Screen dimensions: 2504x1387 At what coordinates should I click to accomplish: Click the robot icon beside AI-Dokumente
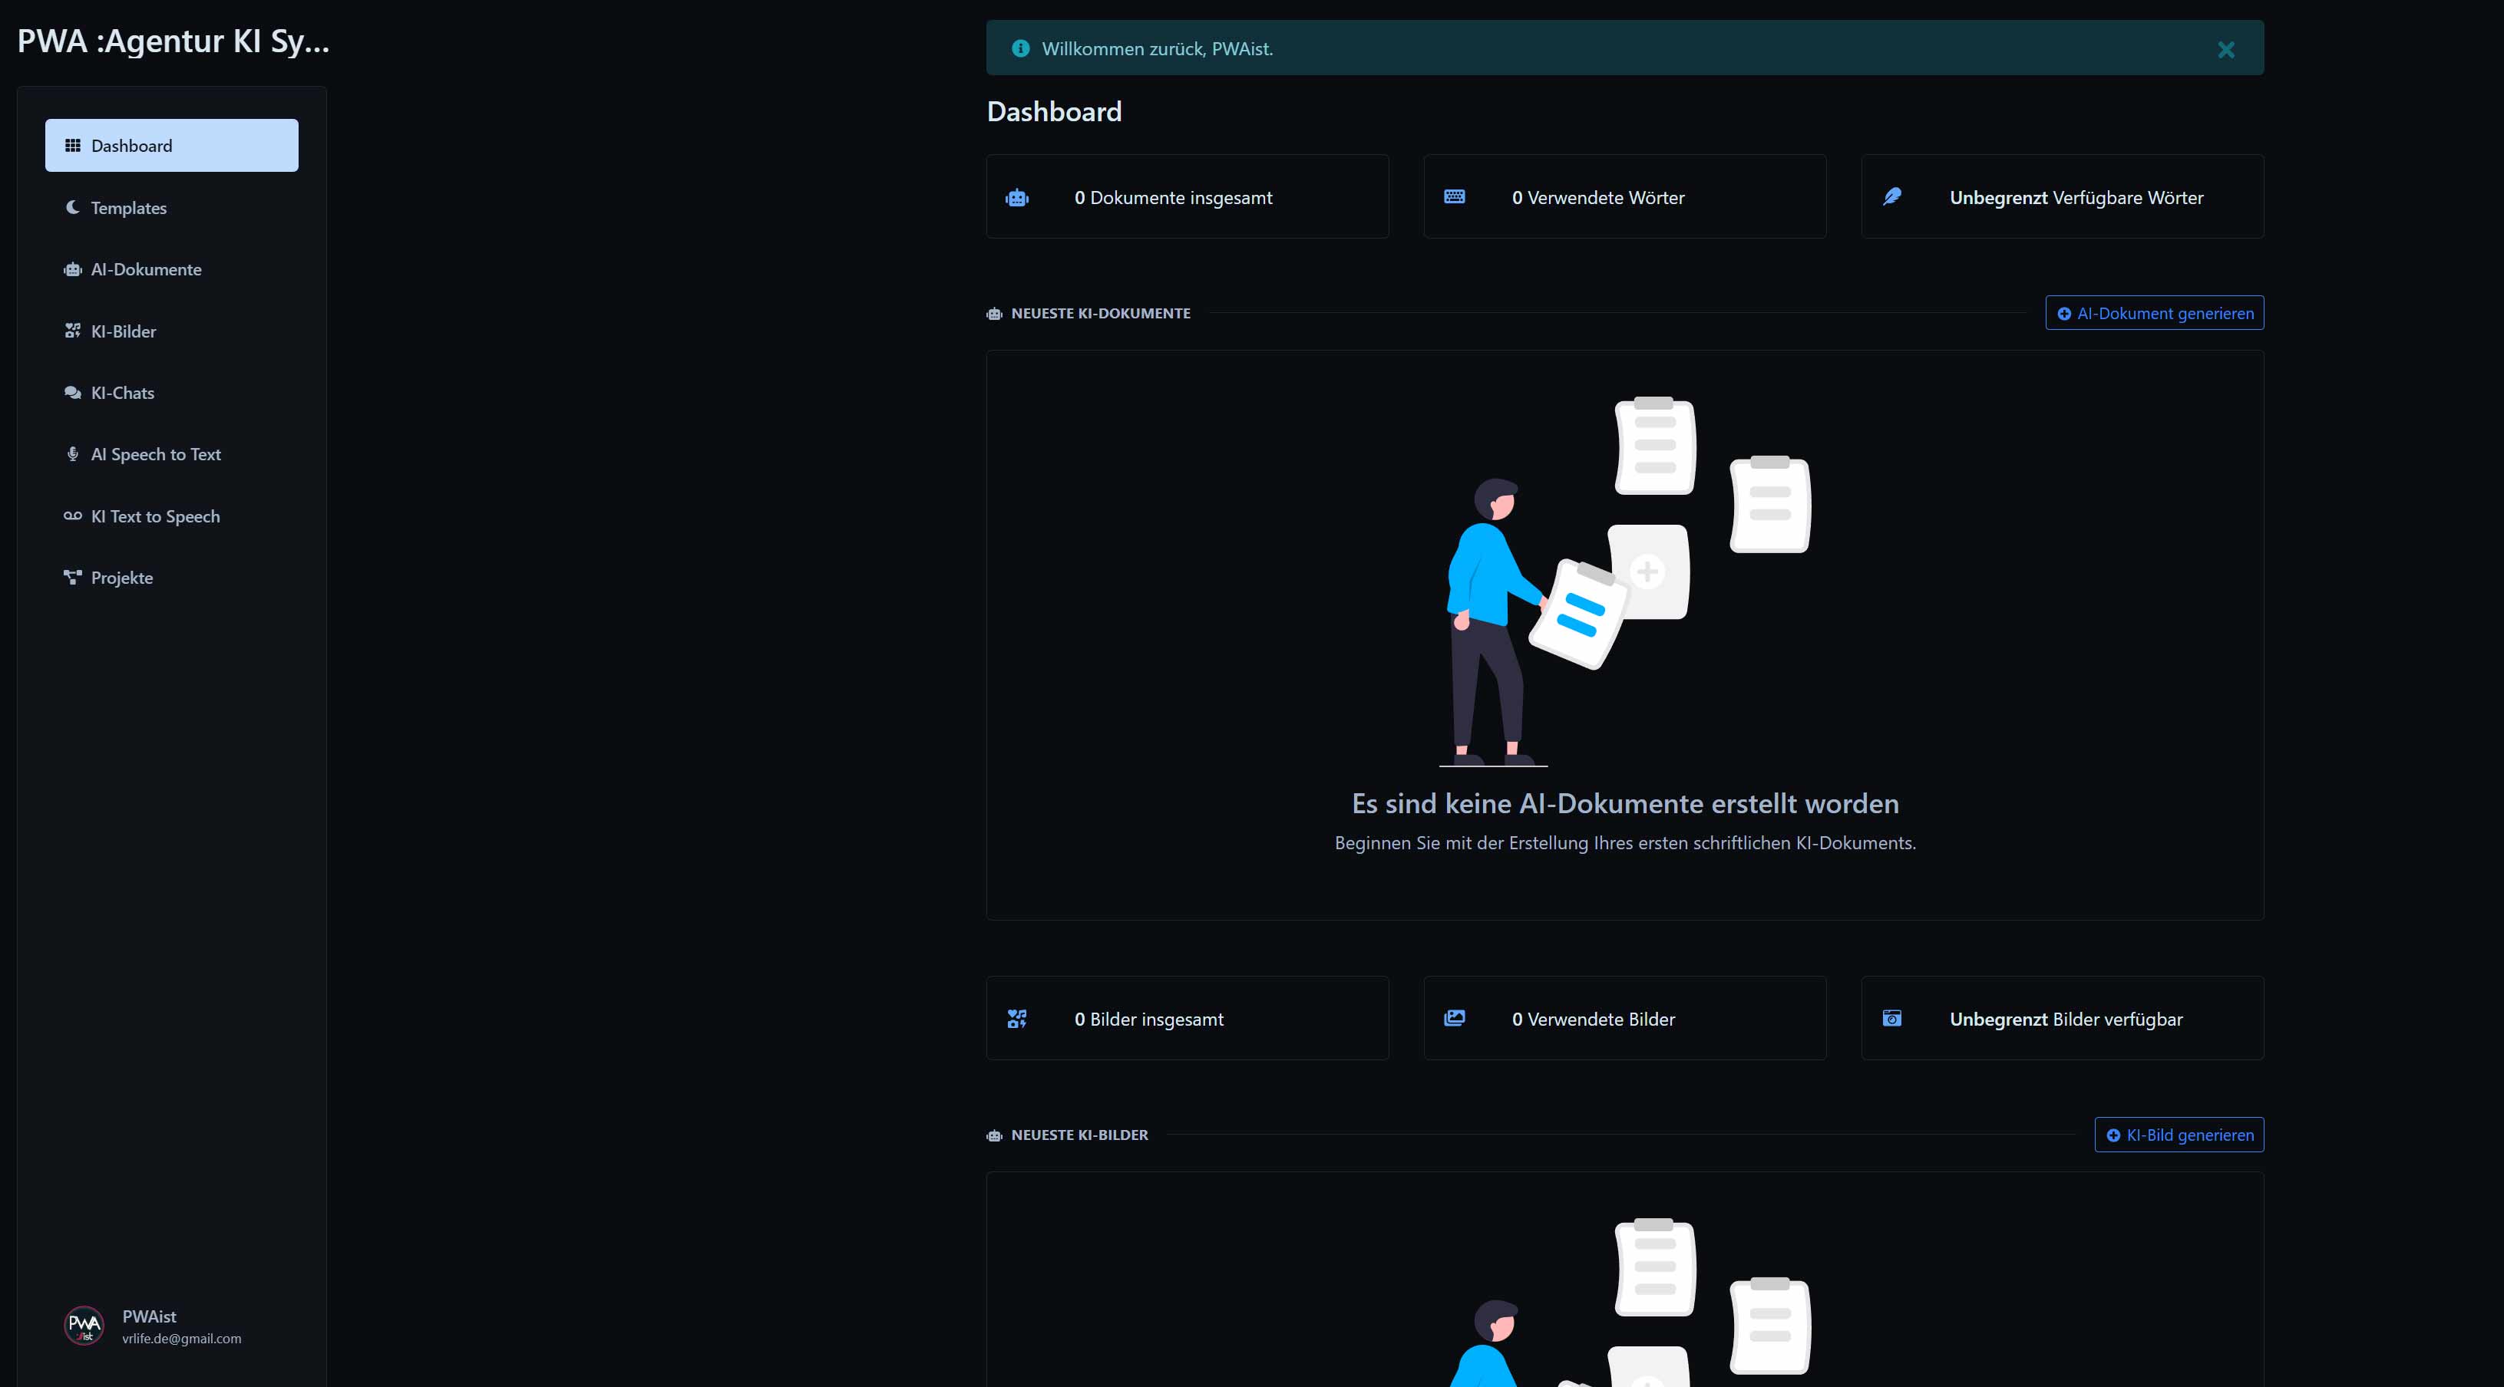[x=72, y=269]
